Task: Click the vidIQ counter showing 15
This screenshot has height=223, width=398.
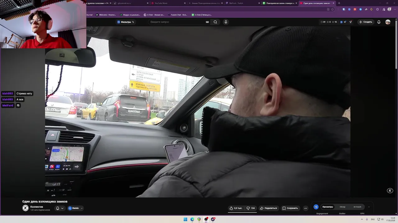Action: [x=334, y=22]
